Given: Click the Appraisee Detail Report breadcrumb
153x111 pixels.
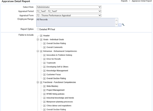Looking at the screenshot, I should click(x=142, y=1).
